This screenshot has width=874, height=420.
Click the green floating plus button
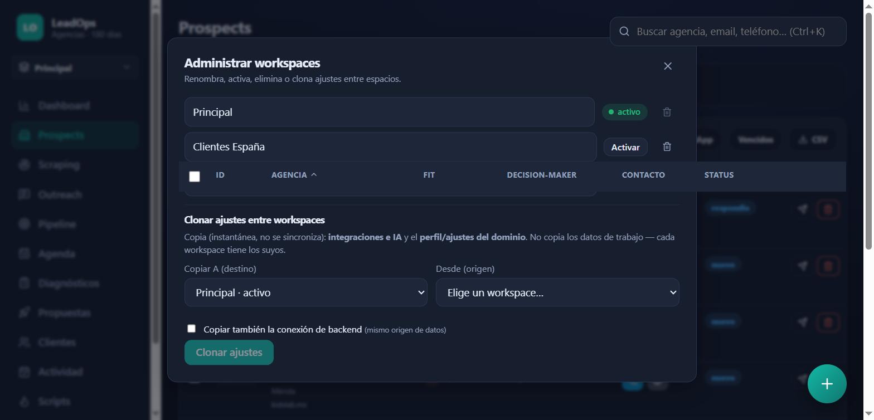coord(827,384)
